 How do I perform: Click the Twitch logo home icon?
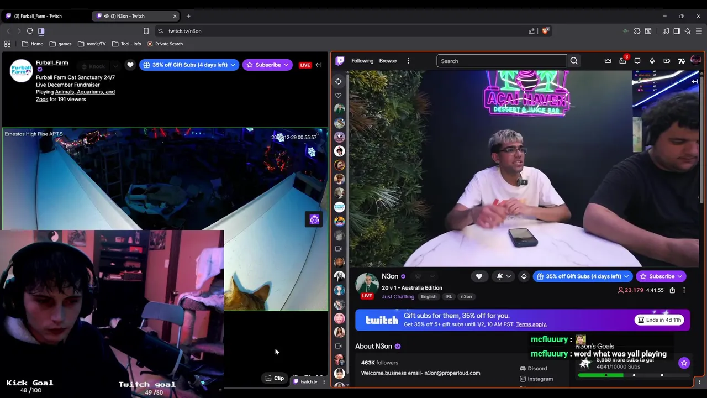(340, 61)
